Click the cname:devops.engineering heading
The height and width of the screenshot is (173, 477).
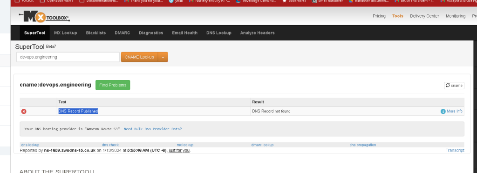click(55, 85)
